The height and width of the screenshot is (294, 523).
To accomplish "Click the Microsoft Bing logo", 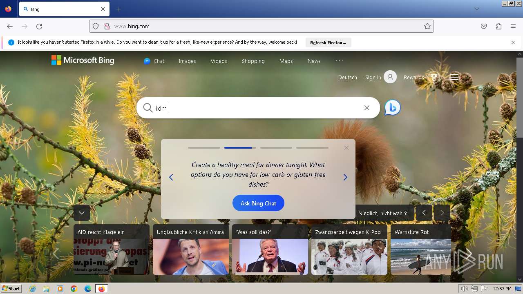I will 83,60.
